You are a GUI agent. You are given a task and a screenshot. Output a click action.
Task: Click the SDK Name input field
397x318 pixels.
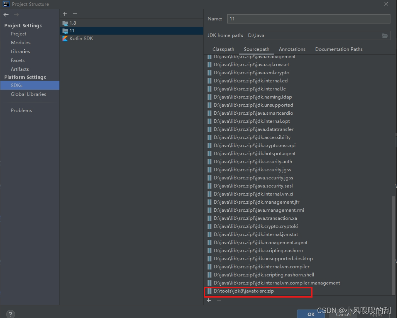click(309, 19)
